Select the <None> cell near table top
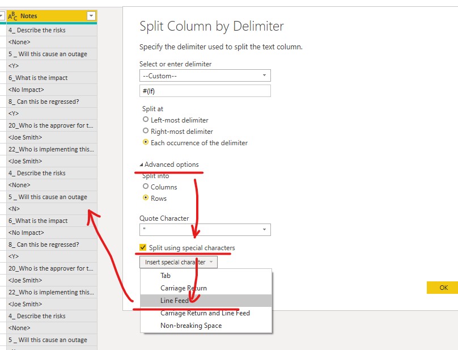 coord(52,42)
